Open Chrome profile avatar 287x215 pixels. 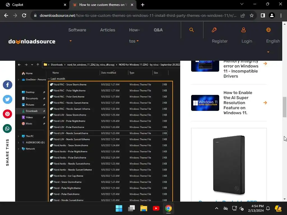[x=272, y=16]
